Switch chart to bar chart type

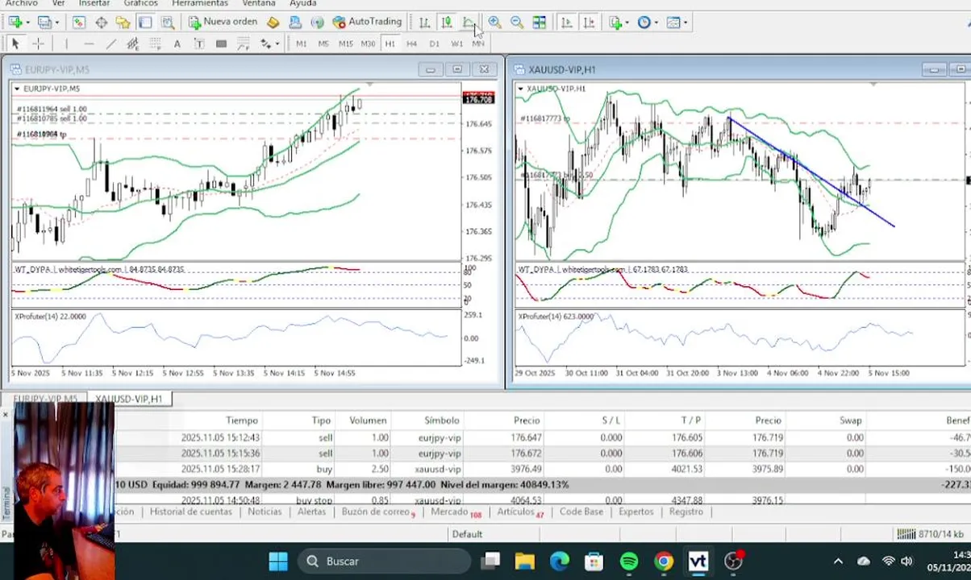point(424,22)
